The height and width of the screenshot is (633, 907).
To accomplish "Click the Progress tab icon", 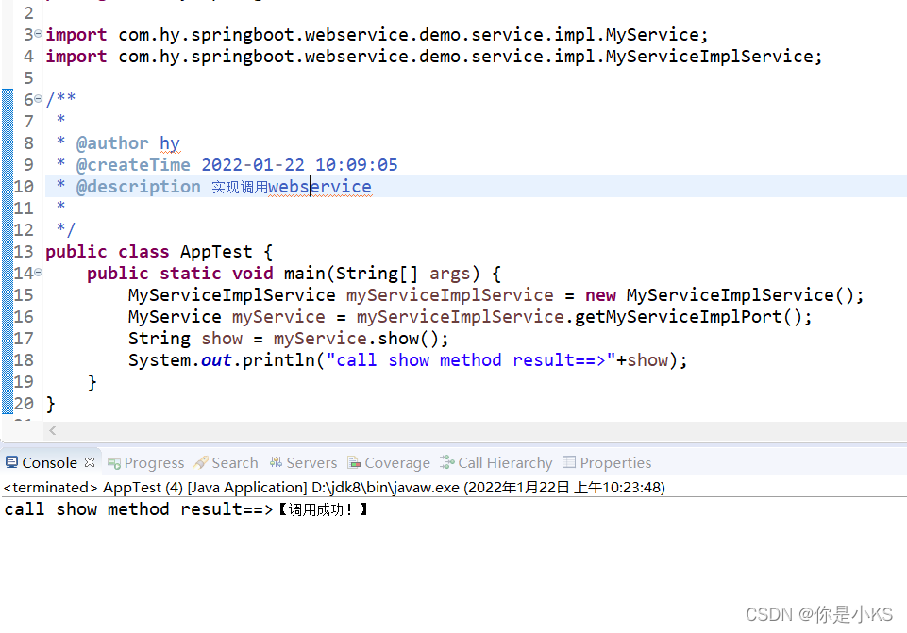I will tap(114, 463).
